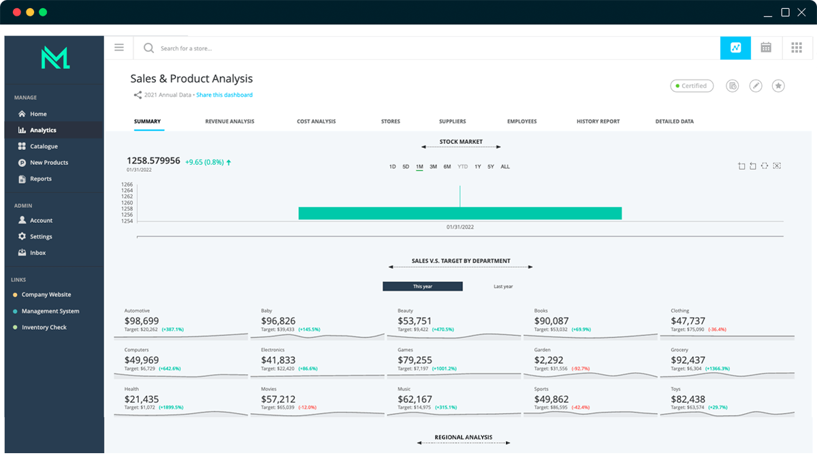Select the 5Y time range
This screenshot has width=817, height=460.
491,166
